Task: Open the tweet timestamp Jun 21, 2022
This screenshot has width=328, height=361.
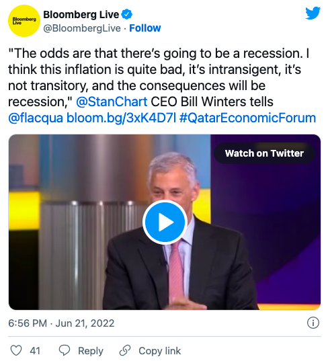Action: [x=85, y=323]
